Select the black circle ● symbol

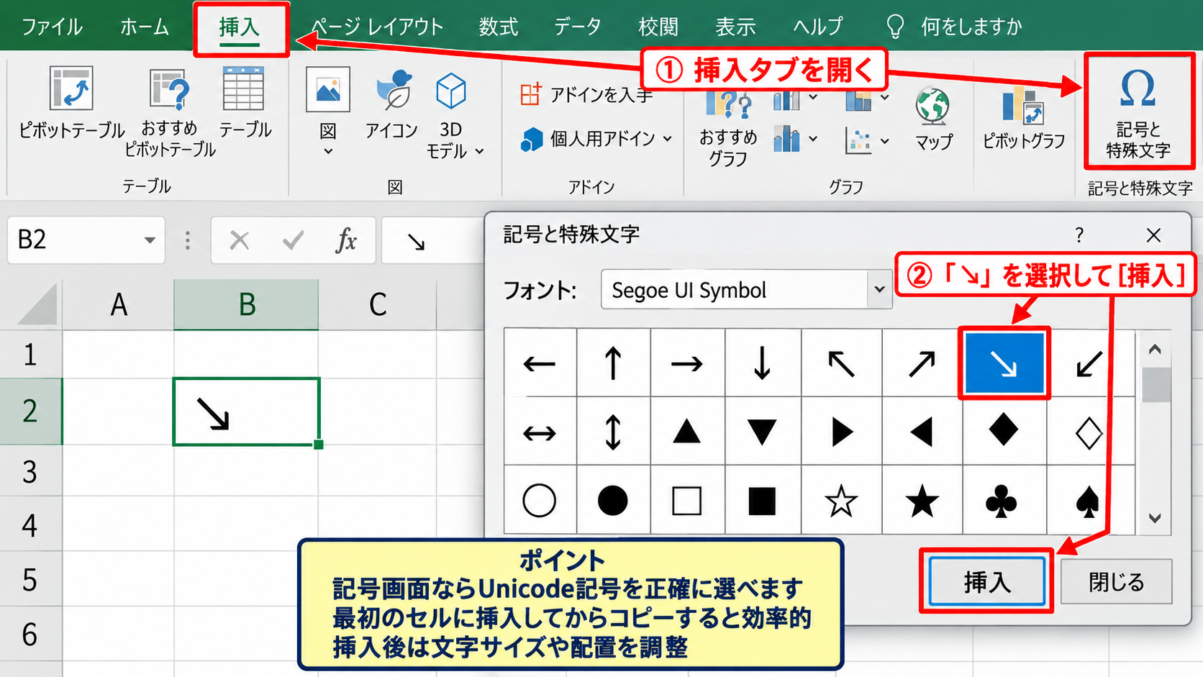coord(614,500)
